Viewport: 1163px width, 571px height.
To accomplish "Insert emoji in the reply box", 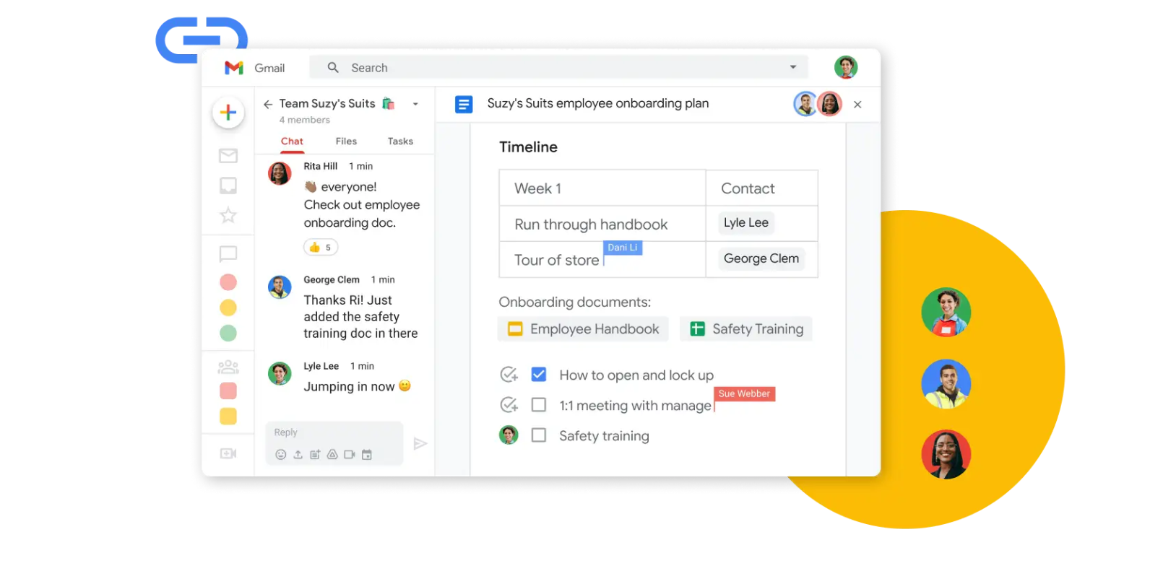I will tap(281, 455).
